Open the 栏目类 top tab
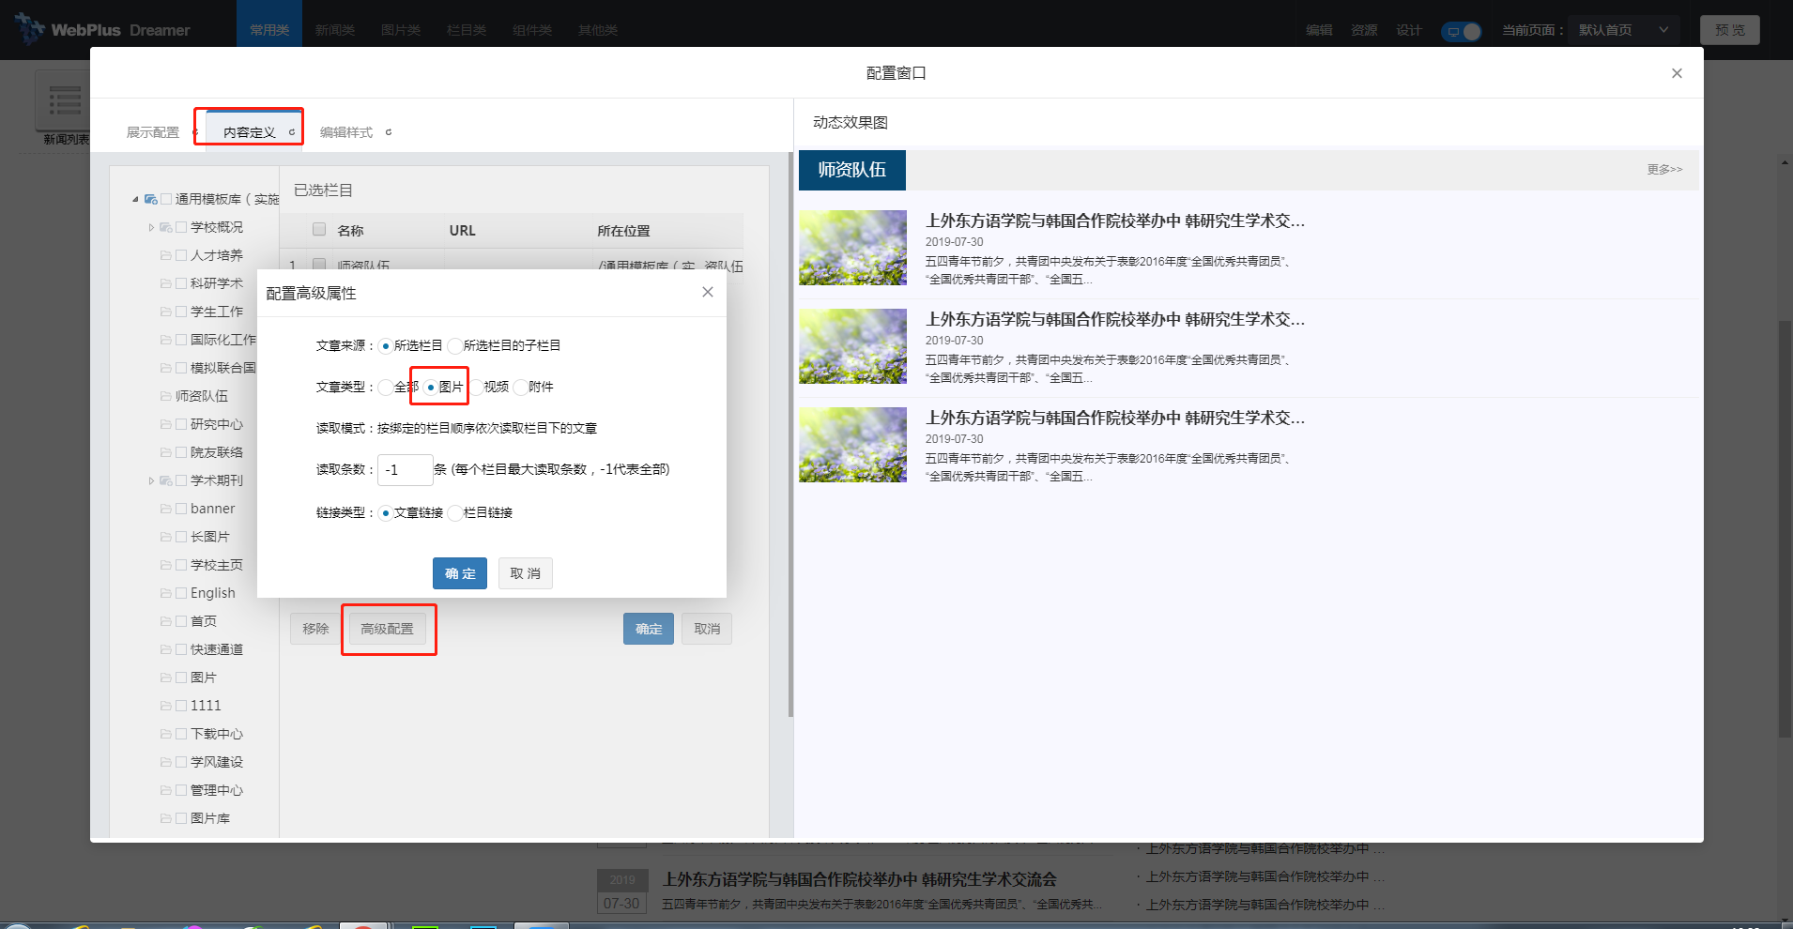1793x929 pixels. 467,30
